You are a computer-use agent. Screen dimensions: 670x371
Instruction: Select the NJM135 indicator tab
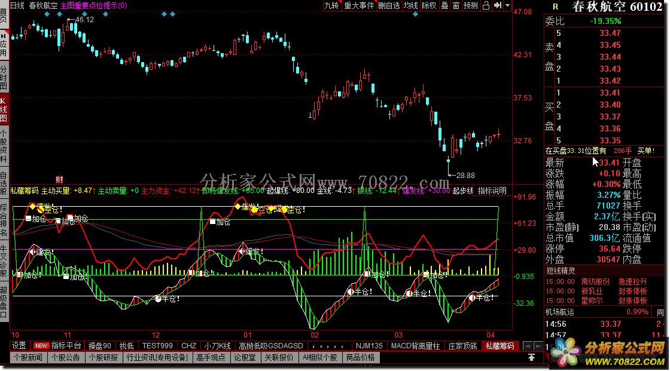(x=369, y=346)
